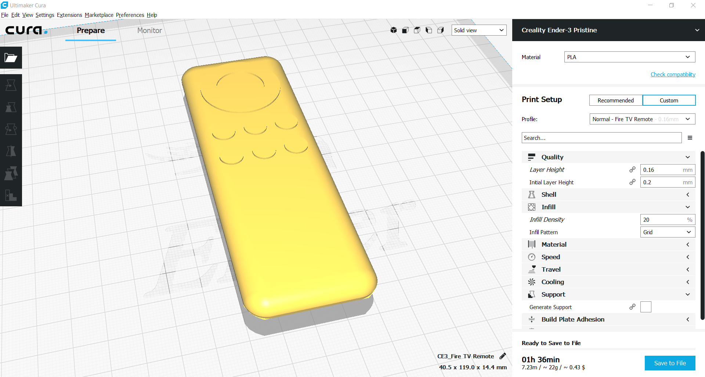Viewport: 705px width, 377px height.
Task: Open the Infill Pattern Grid dropdown
Action: coord(668,232)
